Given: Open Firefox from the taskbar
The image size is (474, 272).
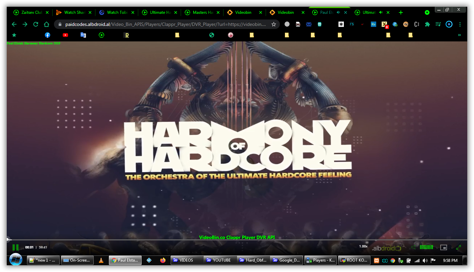Looking at the screenshot, I should pyautogui.click(x=163, y=260).
